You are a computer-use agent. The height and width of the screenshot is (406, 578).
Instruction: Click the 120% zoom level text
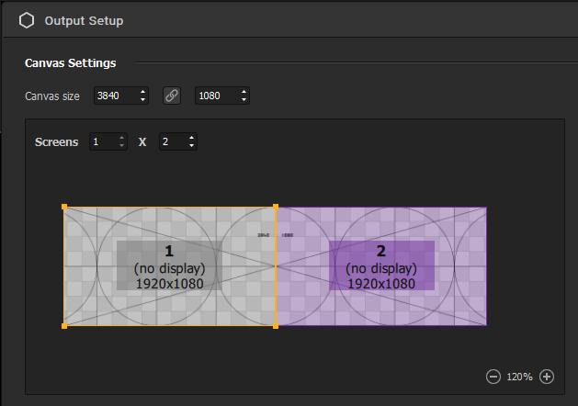tap(519, 377)
